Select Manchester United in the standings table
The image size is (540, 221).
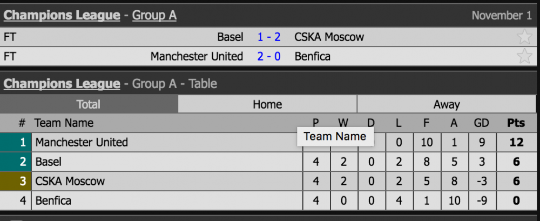click(x=81, y=143)
